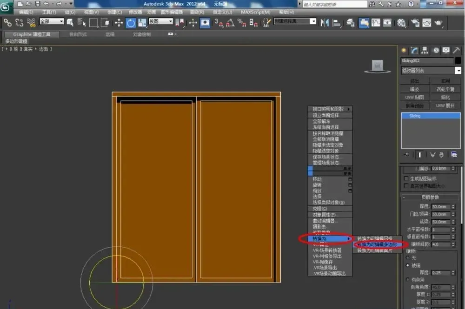Open the Hierarchy command panel tab
465x309 pixels.
click(425, 50)
